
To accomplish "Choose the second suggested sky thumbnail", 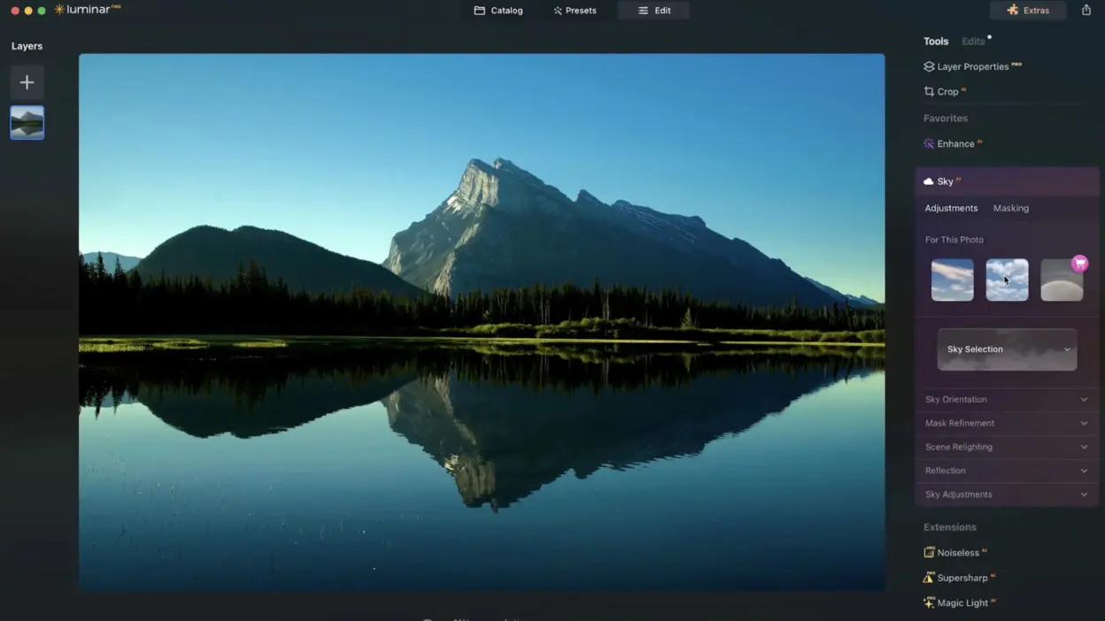I will click(x=1007, y=280).
